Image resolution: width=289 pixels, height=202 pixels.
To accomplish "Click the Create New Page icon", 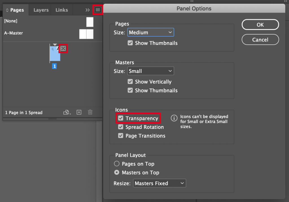I will pyautogui.click(x=79, y=112).
